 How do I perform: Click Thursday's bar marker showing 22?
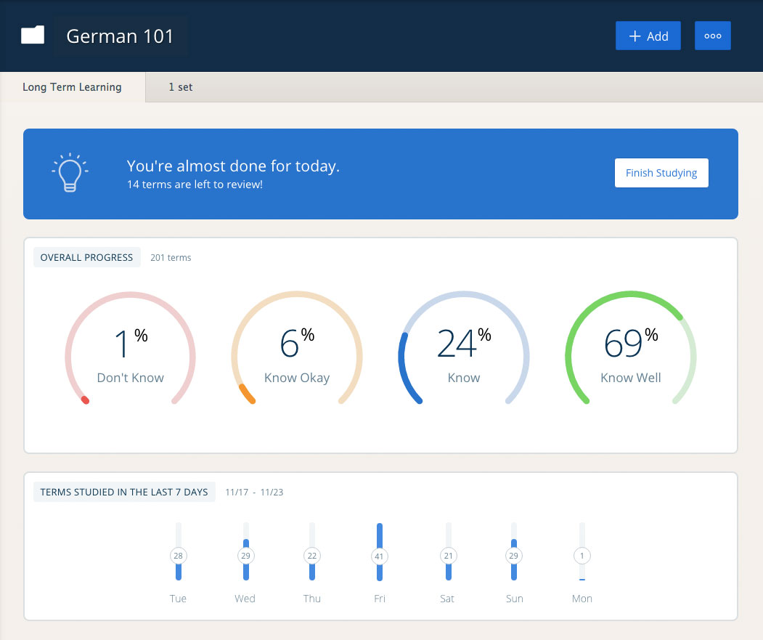(312, 556)
